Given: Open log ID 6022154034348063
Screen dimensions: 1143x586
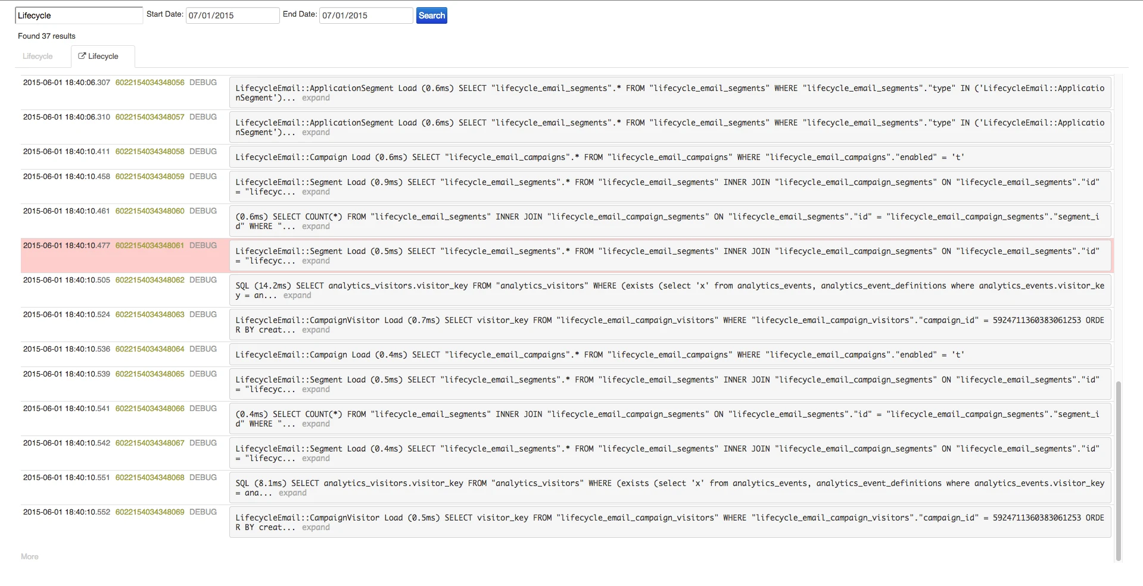Looking at the screenshot, I should pos(150,315).
